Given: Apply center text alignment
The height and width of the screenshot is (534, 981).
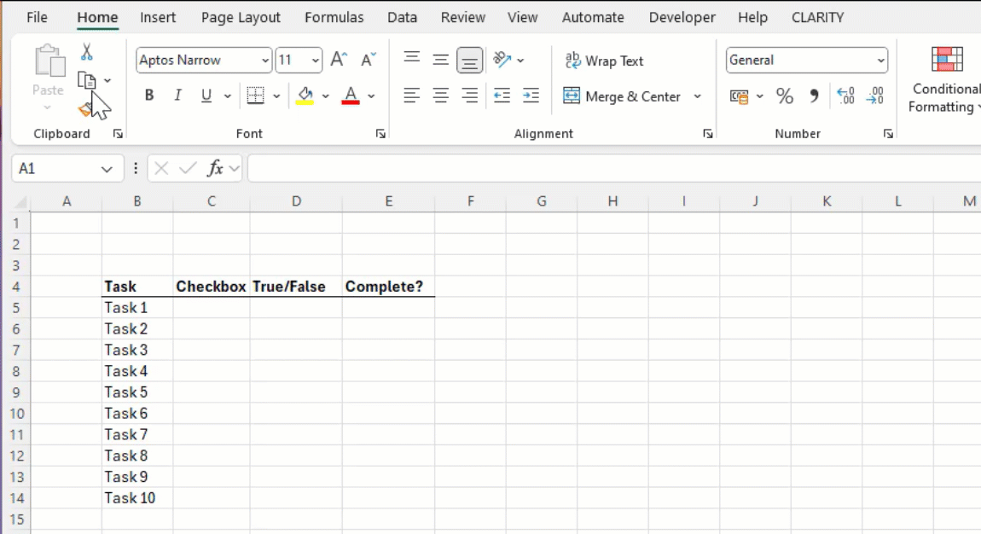Looking at the screenshot, I should (x=440, y=96).
